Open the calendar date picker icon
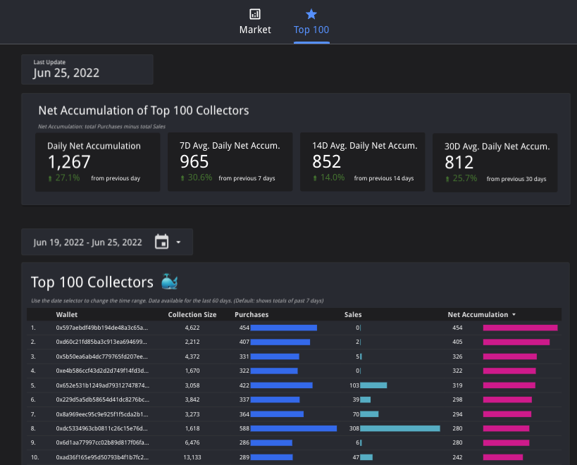The width and height of the screenshot is (577, 465). (161, 242)
